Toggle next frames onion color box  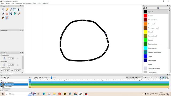(17, 65)
